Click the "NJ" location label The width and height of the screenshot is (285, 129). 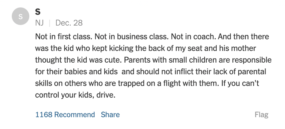click(39, 23)
